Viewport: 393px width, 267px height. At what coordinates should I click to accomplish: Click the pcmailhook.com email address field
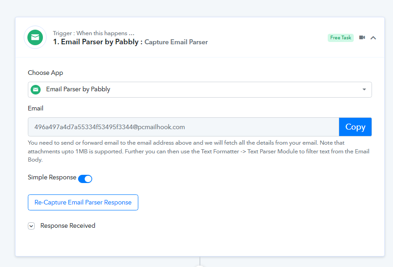tap(183, 127)
